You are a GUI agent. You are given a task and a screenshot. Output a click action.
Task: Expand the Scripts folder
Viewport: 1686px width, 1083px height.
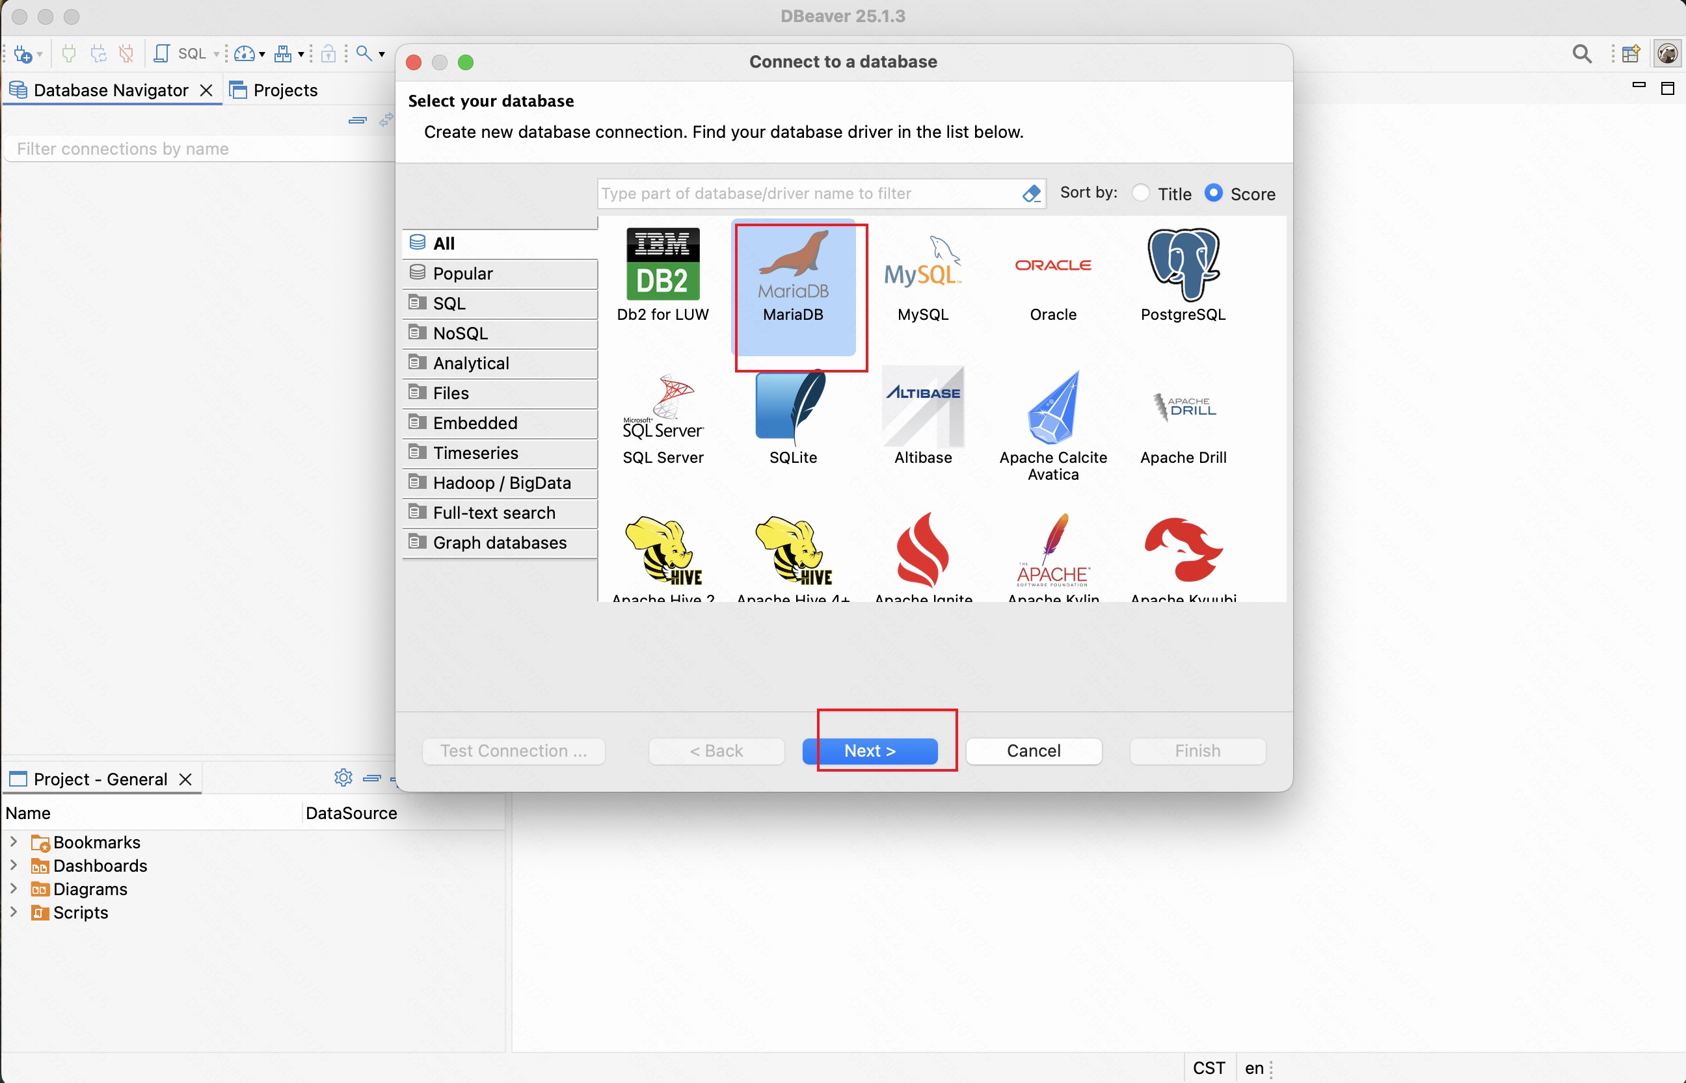tap(14, 911)
